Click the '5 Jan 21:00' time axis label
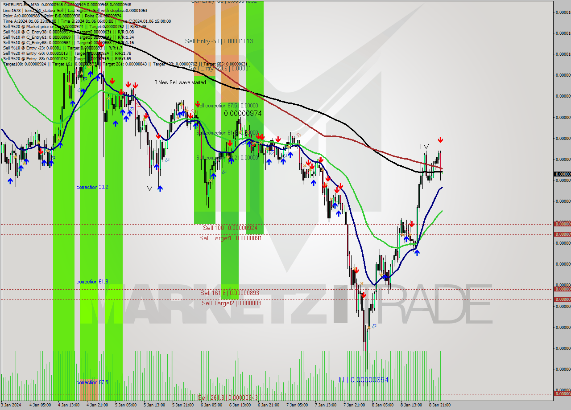Screen dimensions: 571x410 point(182,405)
